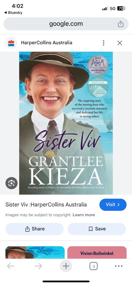Open HarperCollins Australia source name
The width and height of the screenshot is (132, 285).
point(47,43)
